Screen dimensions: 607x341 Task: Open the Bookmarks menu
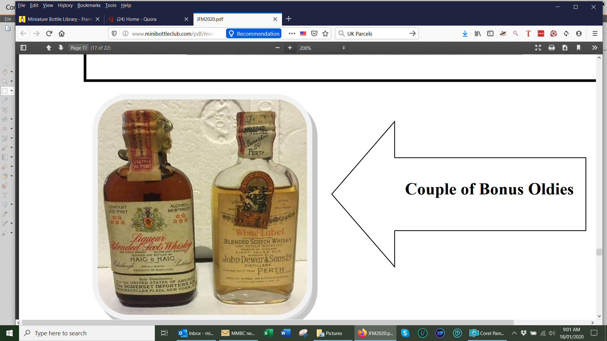pos(89,5)
